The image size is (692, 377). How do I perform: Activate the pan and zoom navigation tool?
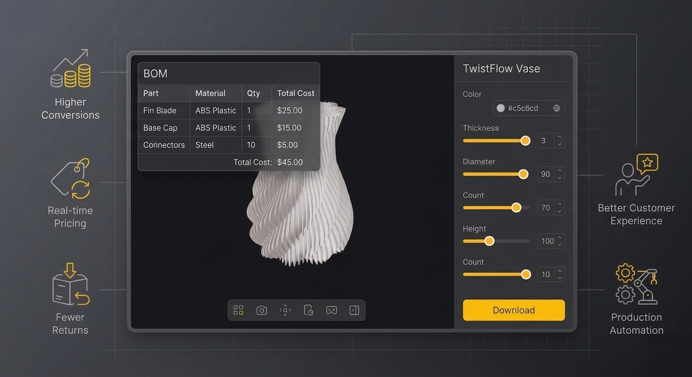click(x=285, y=310)
